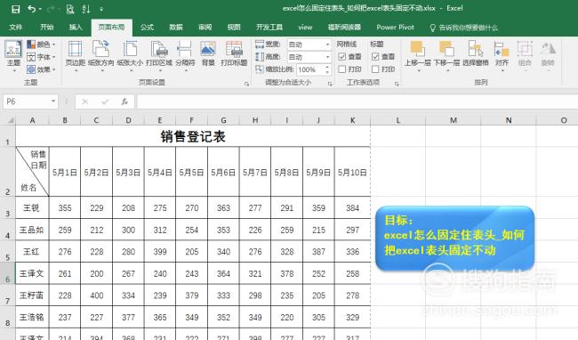The width and height of the screenshot is (578, 340).
Task: Click the formula bar confirm check icon
Action: point(105,101)
